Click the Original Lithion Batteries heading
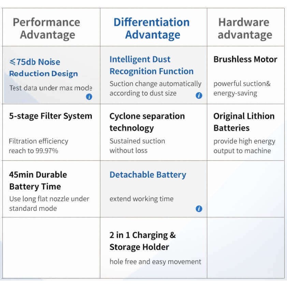287x287 pixels. coord(244,122)
